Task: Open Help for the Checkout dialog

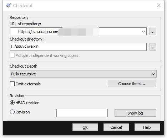Action: point(147,127)
